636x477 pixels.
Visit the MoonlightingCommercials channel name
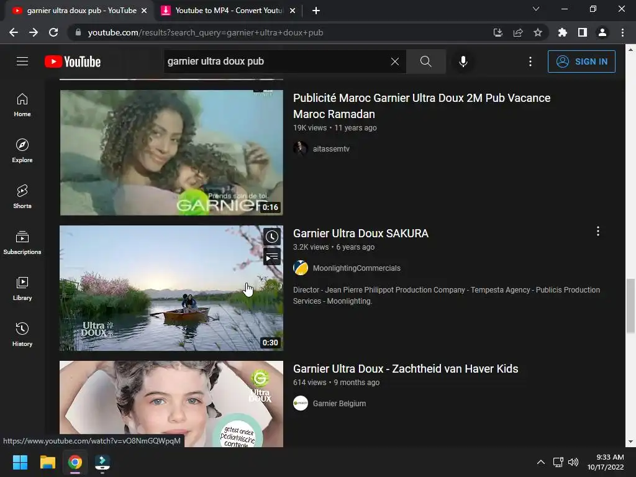(x=357, y=268)
